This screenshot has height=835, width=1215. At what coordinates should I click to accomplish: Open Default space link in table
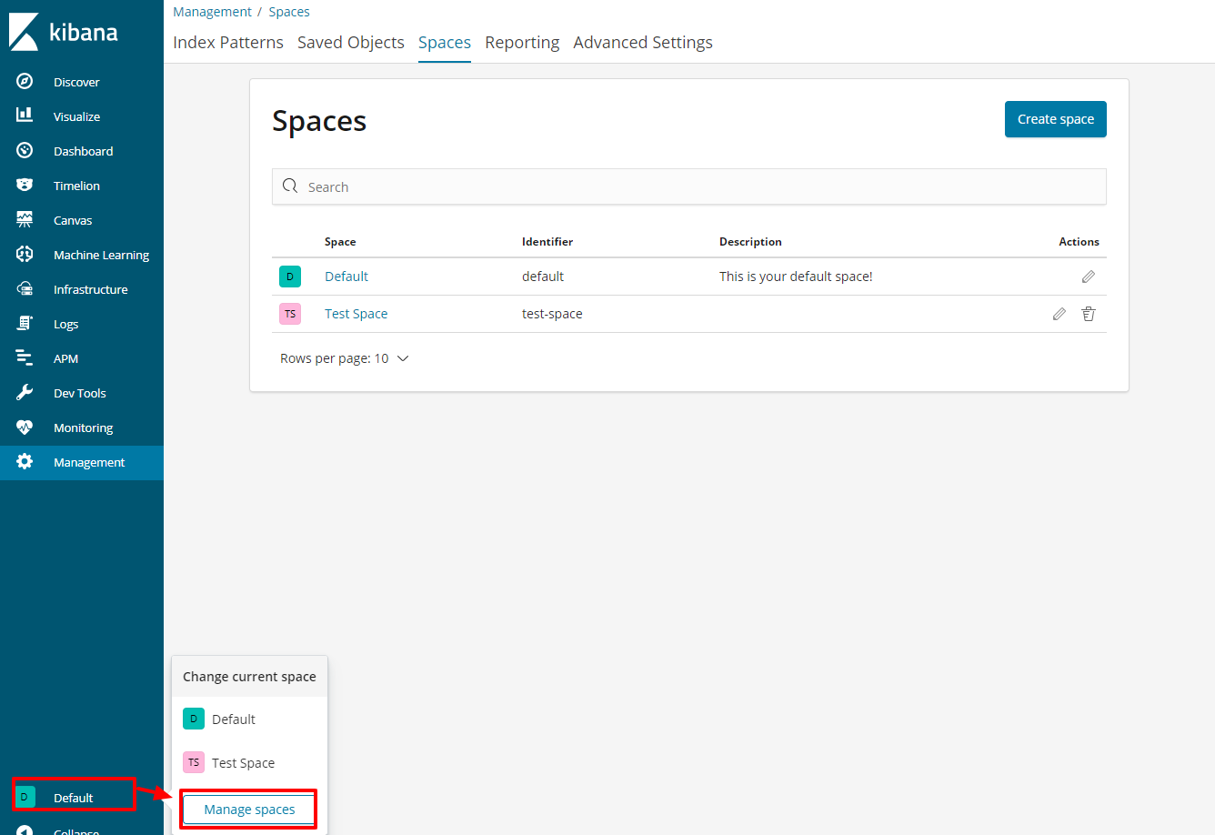click(346, 277)
